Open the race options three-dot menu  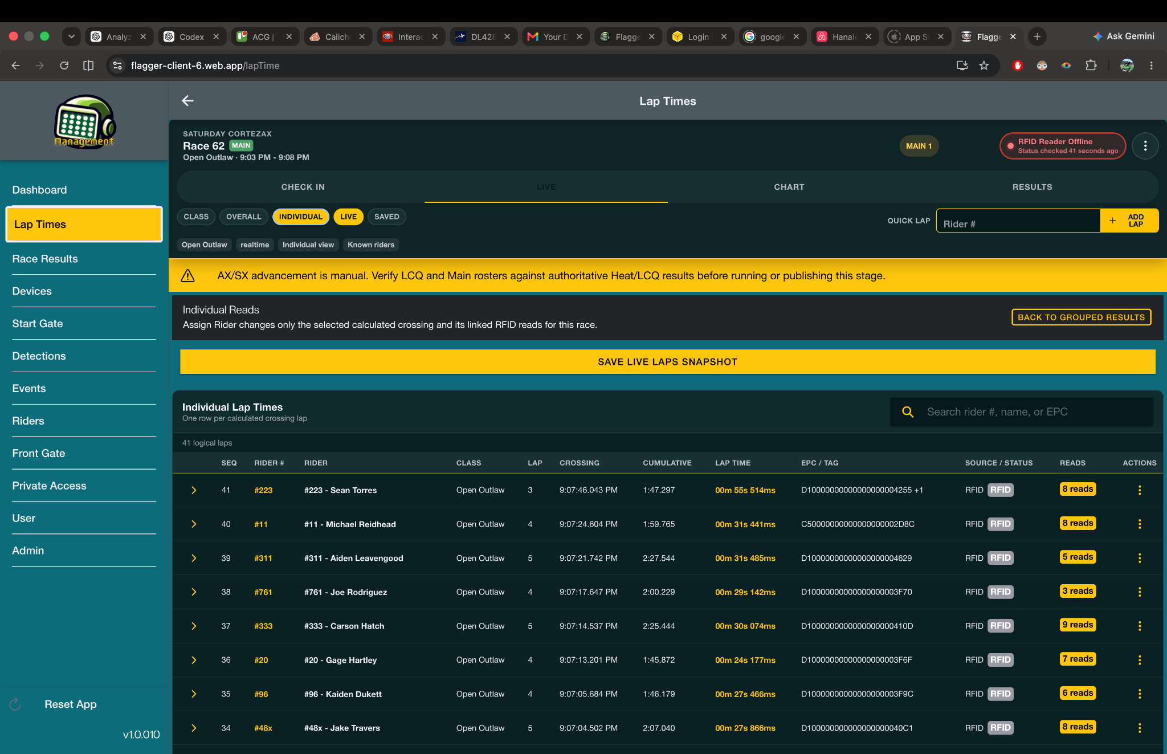1145,146
